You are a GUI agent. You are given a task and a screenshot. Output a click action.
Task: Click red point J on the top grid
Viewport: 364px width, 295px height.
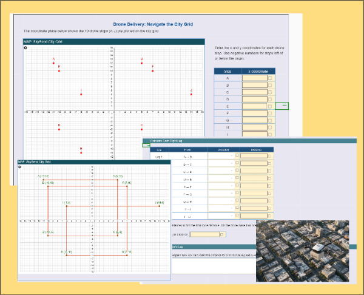tap(191, 93)
